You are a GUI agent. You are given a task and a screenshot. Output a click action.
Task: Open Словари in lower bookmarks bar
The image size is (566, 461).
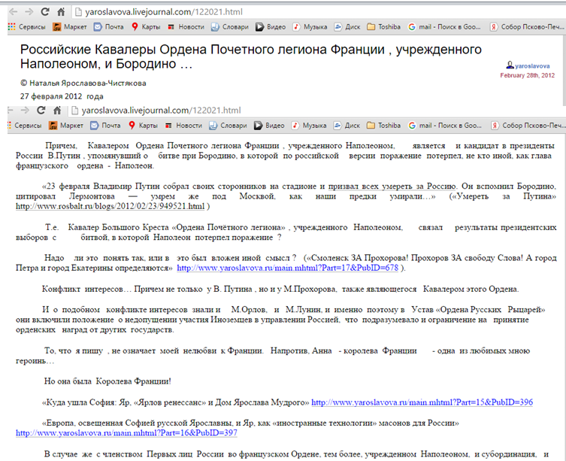click(229, 126)
